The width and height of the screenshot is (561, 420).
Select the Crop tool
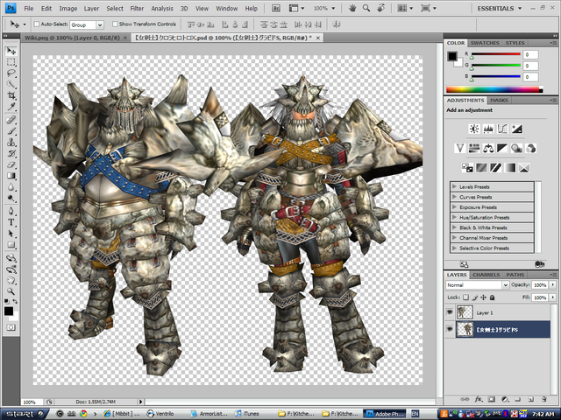coord(11,95)
